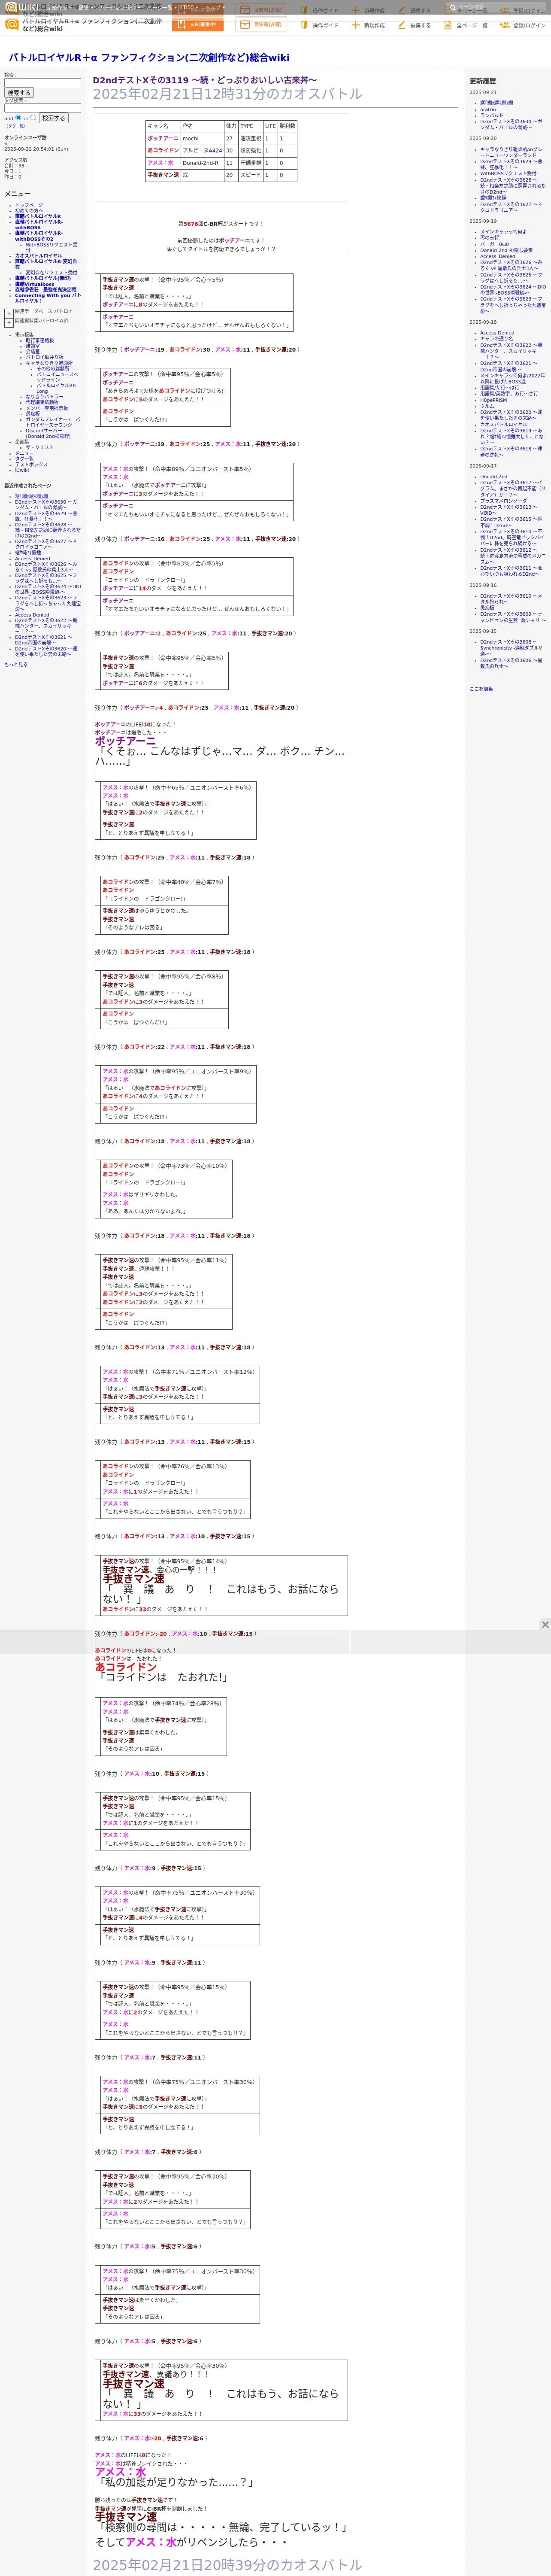This screenshot has height=2576, width=551.
Task: Click 検索する directly under the 検索 field
Action: (x=19, y=93)
